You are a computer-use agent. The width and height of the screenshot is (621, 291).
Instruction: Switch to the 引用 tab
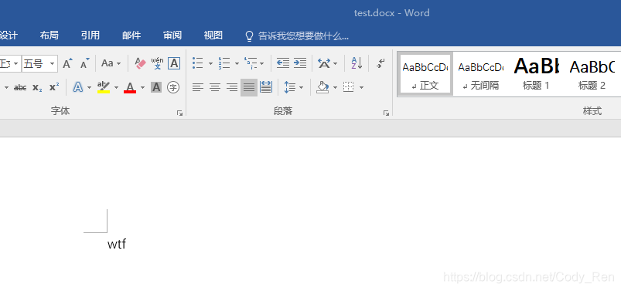click(x=90, y=36)
